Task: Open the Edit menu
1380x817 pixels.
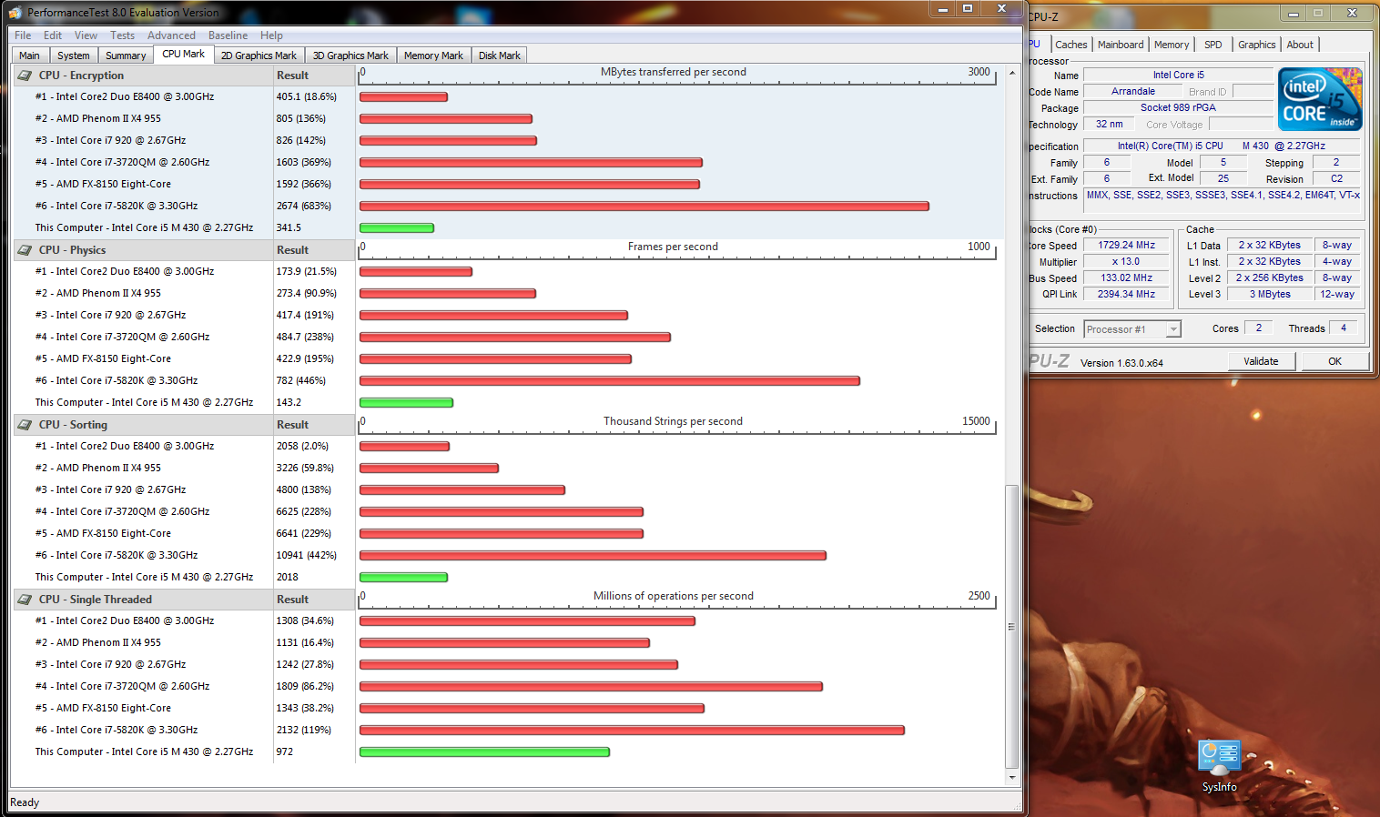Action: click(x=53, y=35)
